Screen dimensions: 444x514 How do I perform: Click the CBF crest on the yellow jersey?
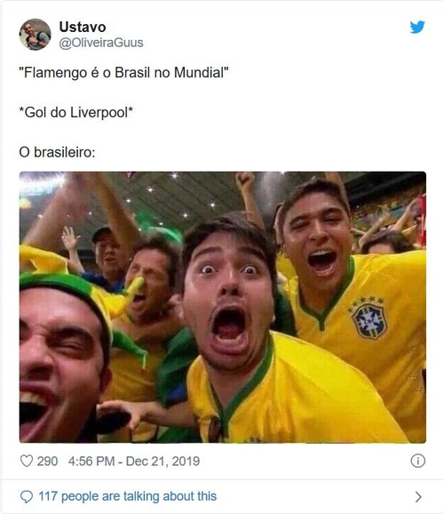click(369, 319)
